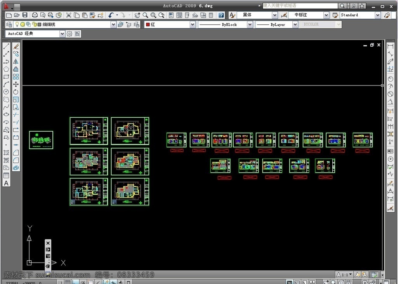Open Workspace Settings gear button
Screen dimensions: 398x284
click(69, 33)
